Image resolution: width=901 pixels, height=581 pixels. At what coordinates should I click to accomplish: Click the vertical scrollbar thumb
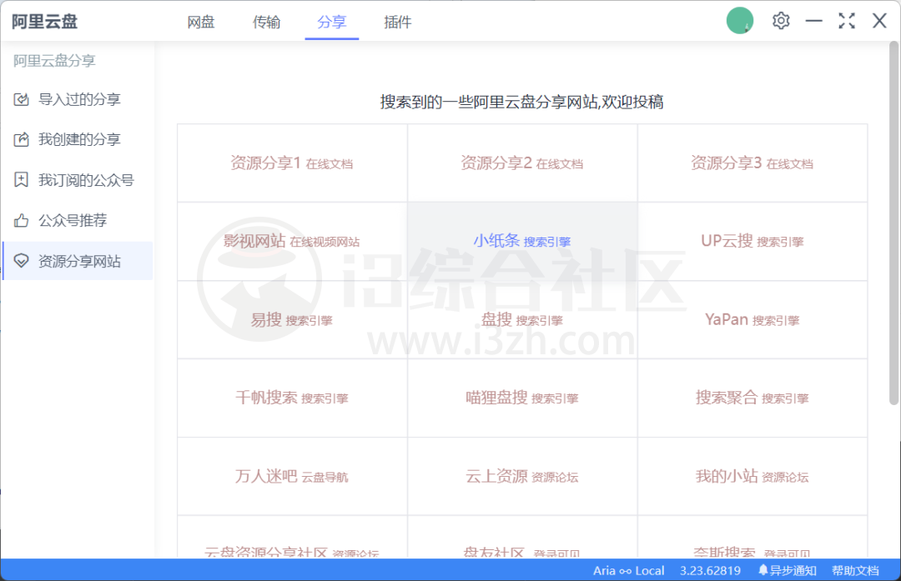(x=894, y=223)
